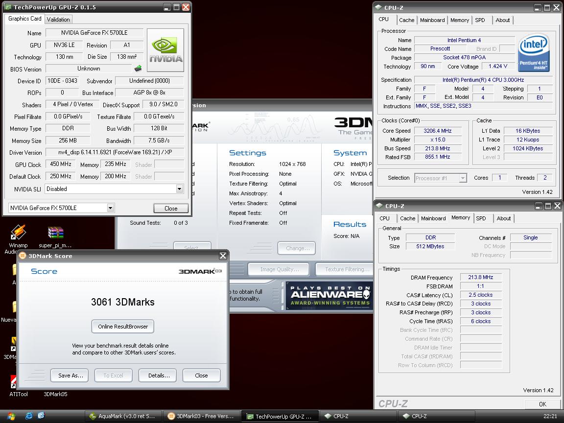Click Online ResultBrowser in the score dialog

(123, 327)
